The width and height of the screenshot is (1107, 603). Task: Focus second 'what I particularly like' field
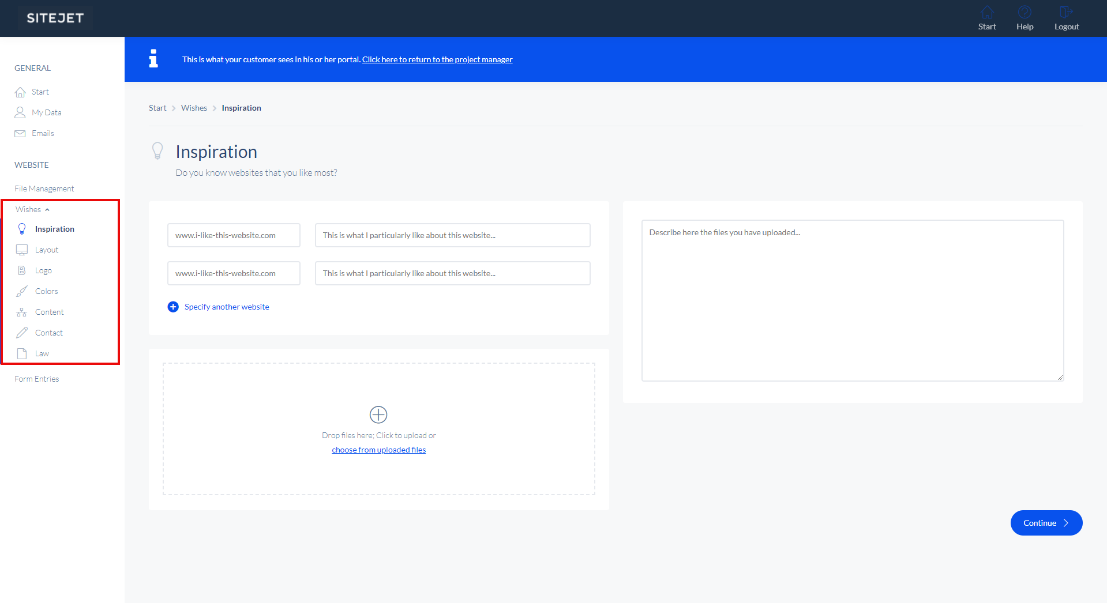coord(453,273)
